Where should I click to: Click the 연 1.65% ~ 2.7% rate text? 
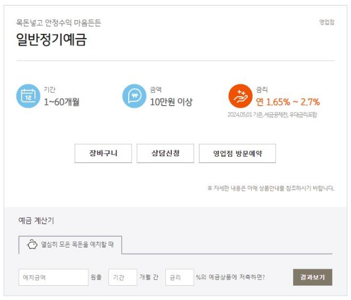point(288,102)
